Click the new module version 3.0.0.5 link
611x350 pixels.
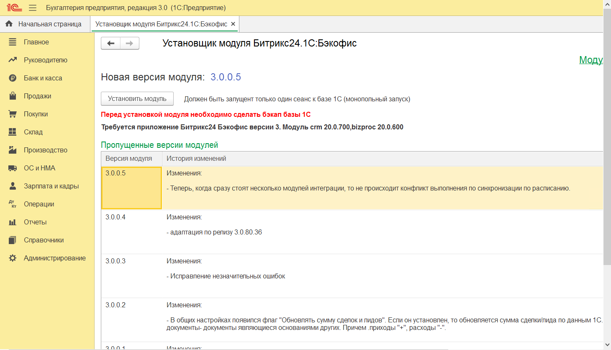pos(226,77)
